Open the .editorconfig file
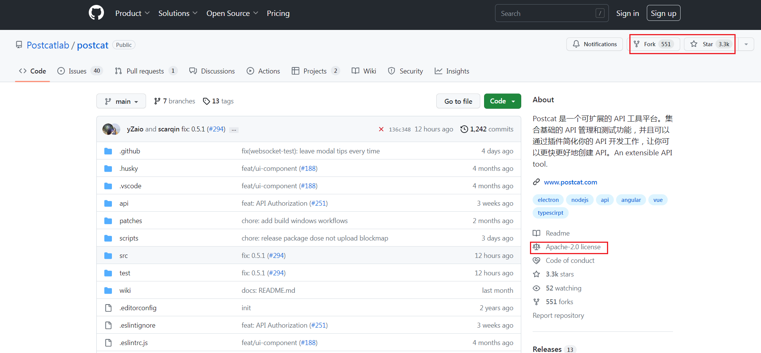The height and width of the screenshot is (353, 761). point(138,308)
